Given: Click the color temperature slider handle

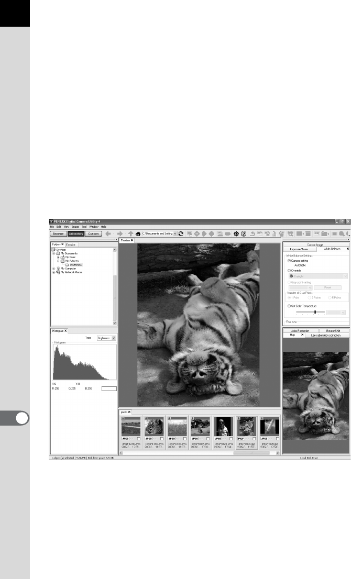Looking at the screenshot, I should click(315, 312).
